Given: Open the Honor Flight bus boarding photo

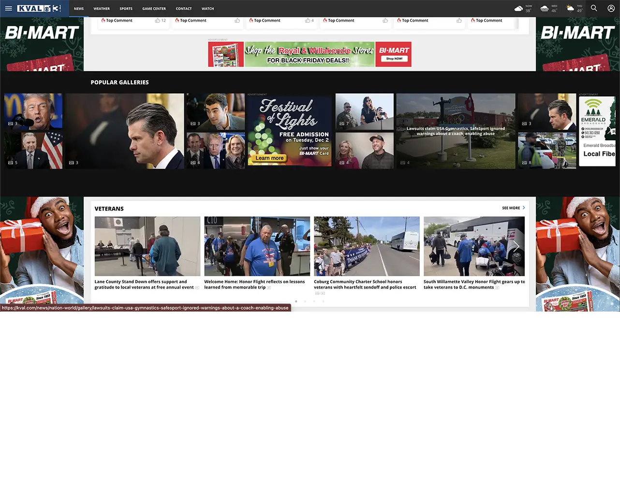Looking at the screenshot, I should (474, 246).
